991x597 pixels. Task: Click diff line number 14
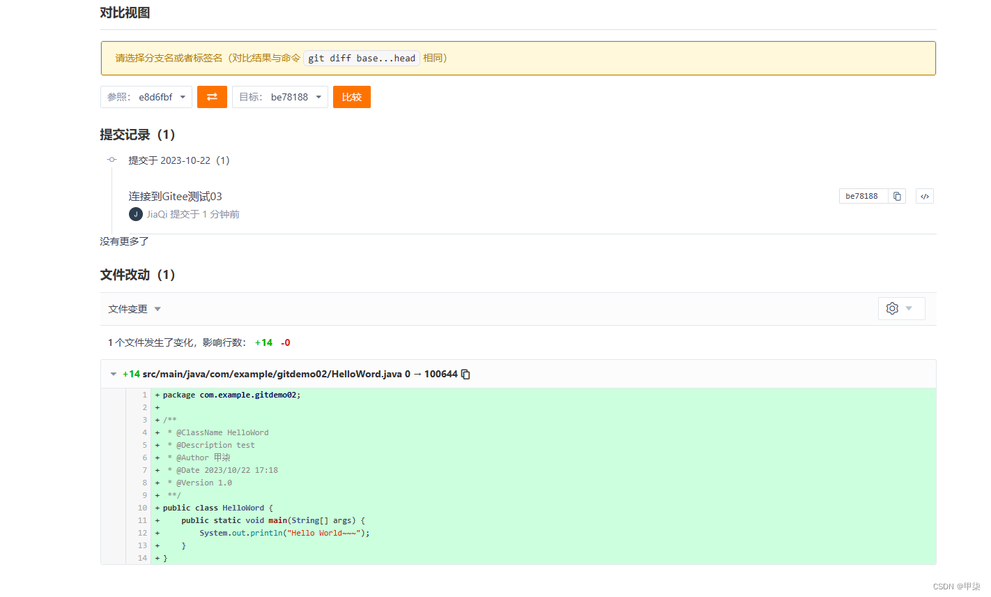point(142,558)
